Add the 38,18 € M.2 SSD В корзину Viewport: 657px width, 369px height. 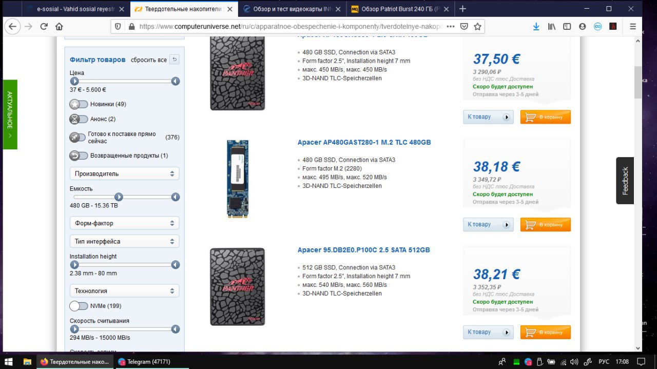[546, 225]
